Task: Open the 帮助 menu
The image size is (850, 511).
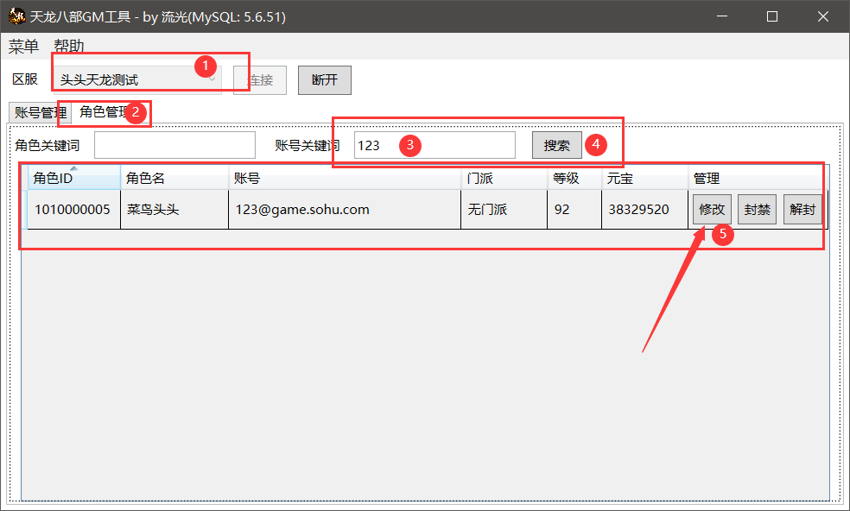Action: [x=69, y=46]
